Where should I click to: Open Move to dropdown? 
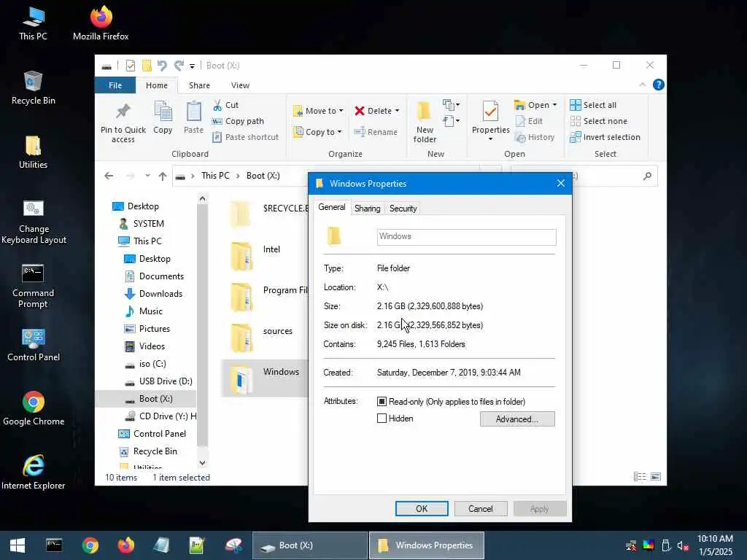[318, 111]
